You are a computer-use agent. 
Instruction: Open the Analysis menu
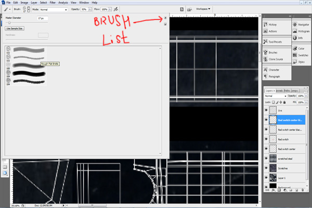(63, 3)
